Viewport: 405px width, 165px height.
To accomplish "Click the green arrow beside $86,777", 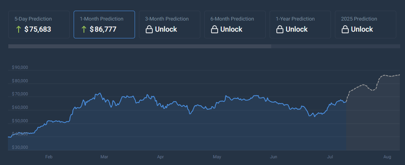I will [83, 29].
